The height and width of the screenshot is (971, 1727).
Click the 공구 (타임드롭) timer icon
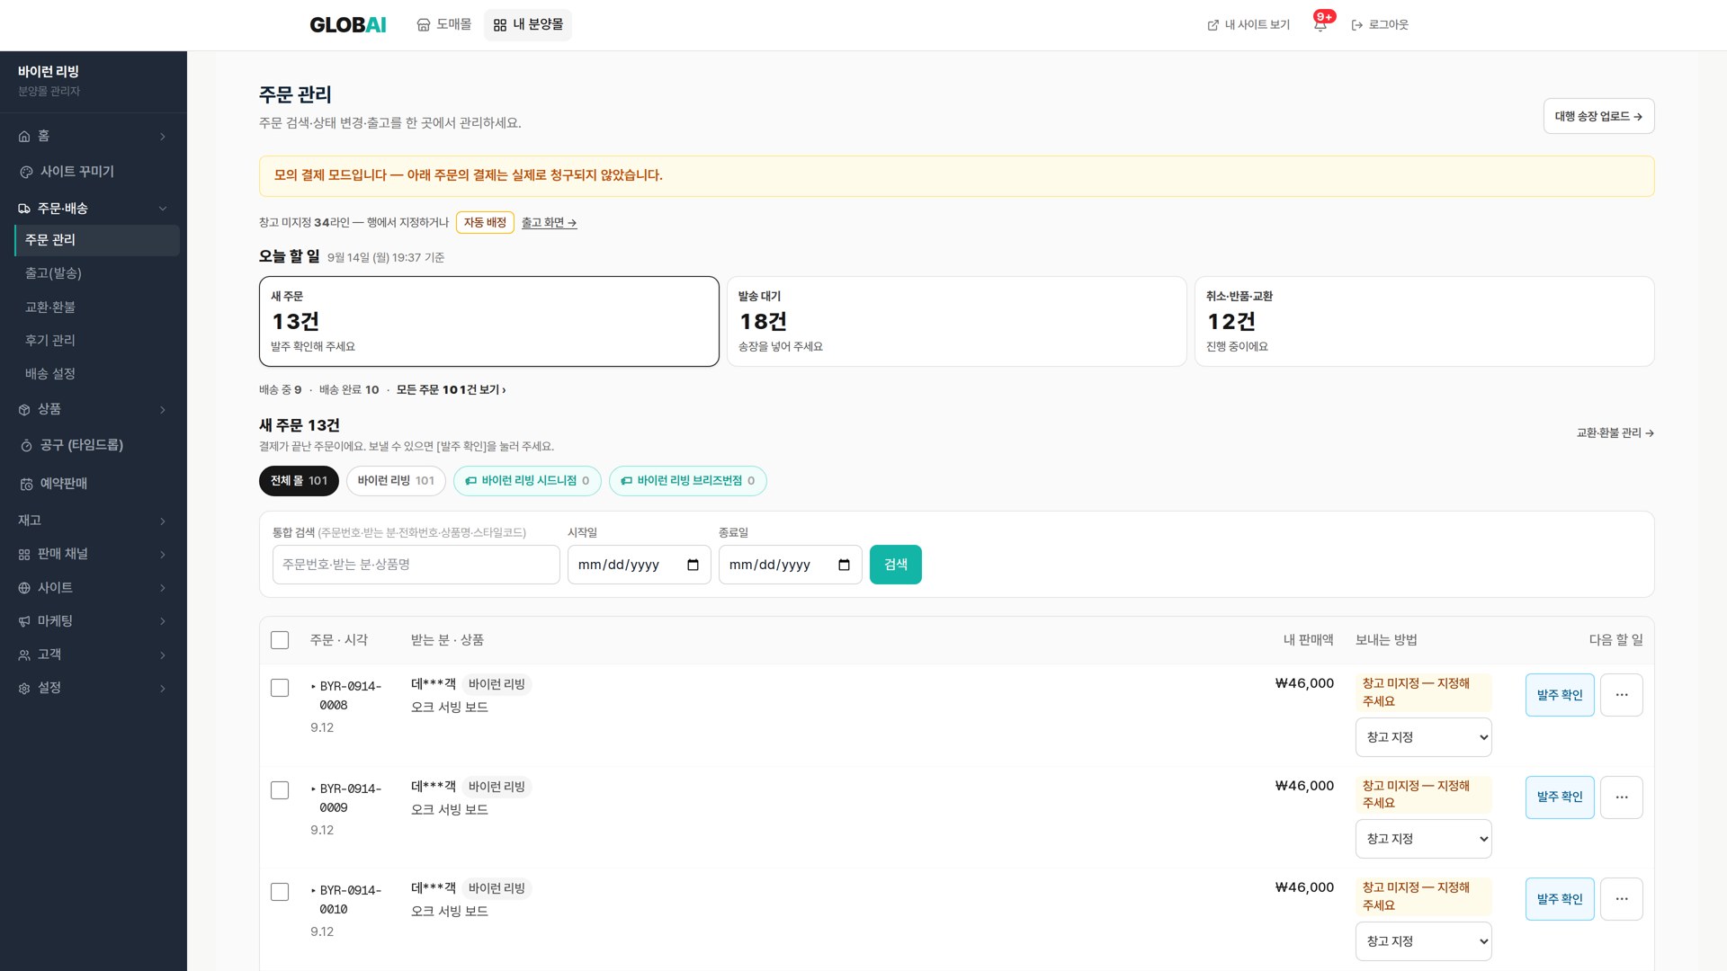pos(26,446)
